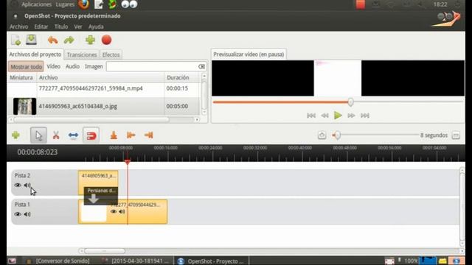Select the arrow pointer tool
This screenshot has width=472, height=265.
point(38,135)
